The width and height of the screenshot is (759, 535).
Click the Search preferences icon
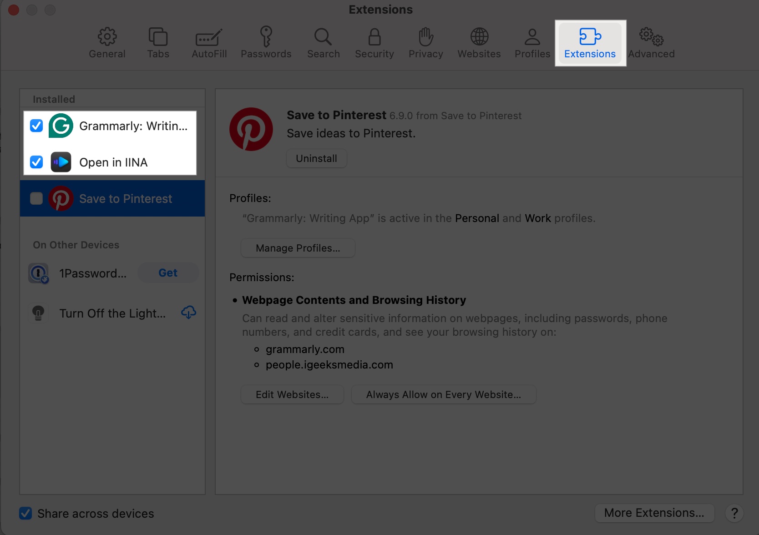[323, 42]
